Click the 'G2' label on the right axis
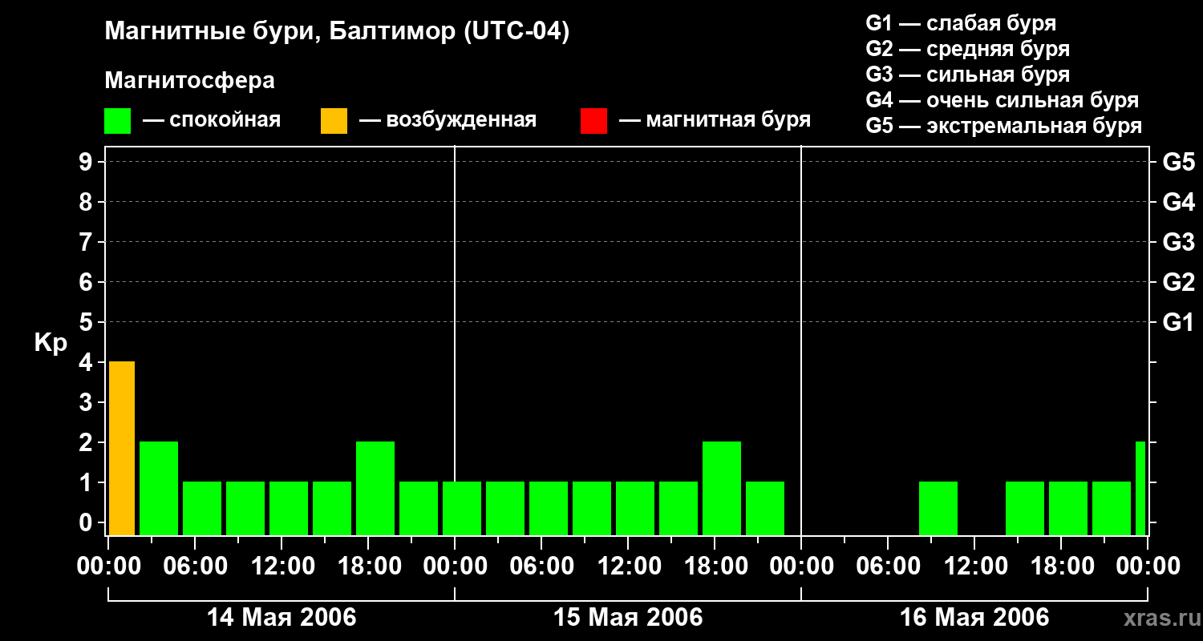This screenshot has width=1203, height=641. [1178, 282]
